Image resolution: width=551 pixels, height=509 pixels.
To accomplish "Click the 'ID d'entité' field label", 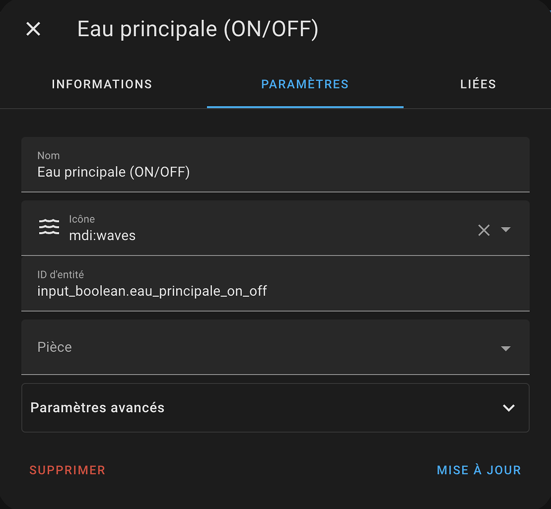I will [x=61, y=274].
